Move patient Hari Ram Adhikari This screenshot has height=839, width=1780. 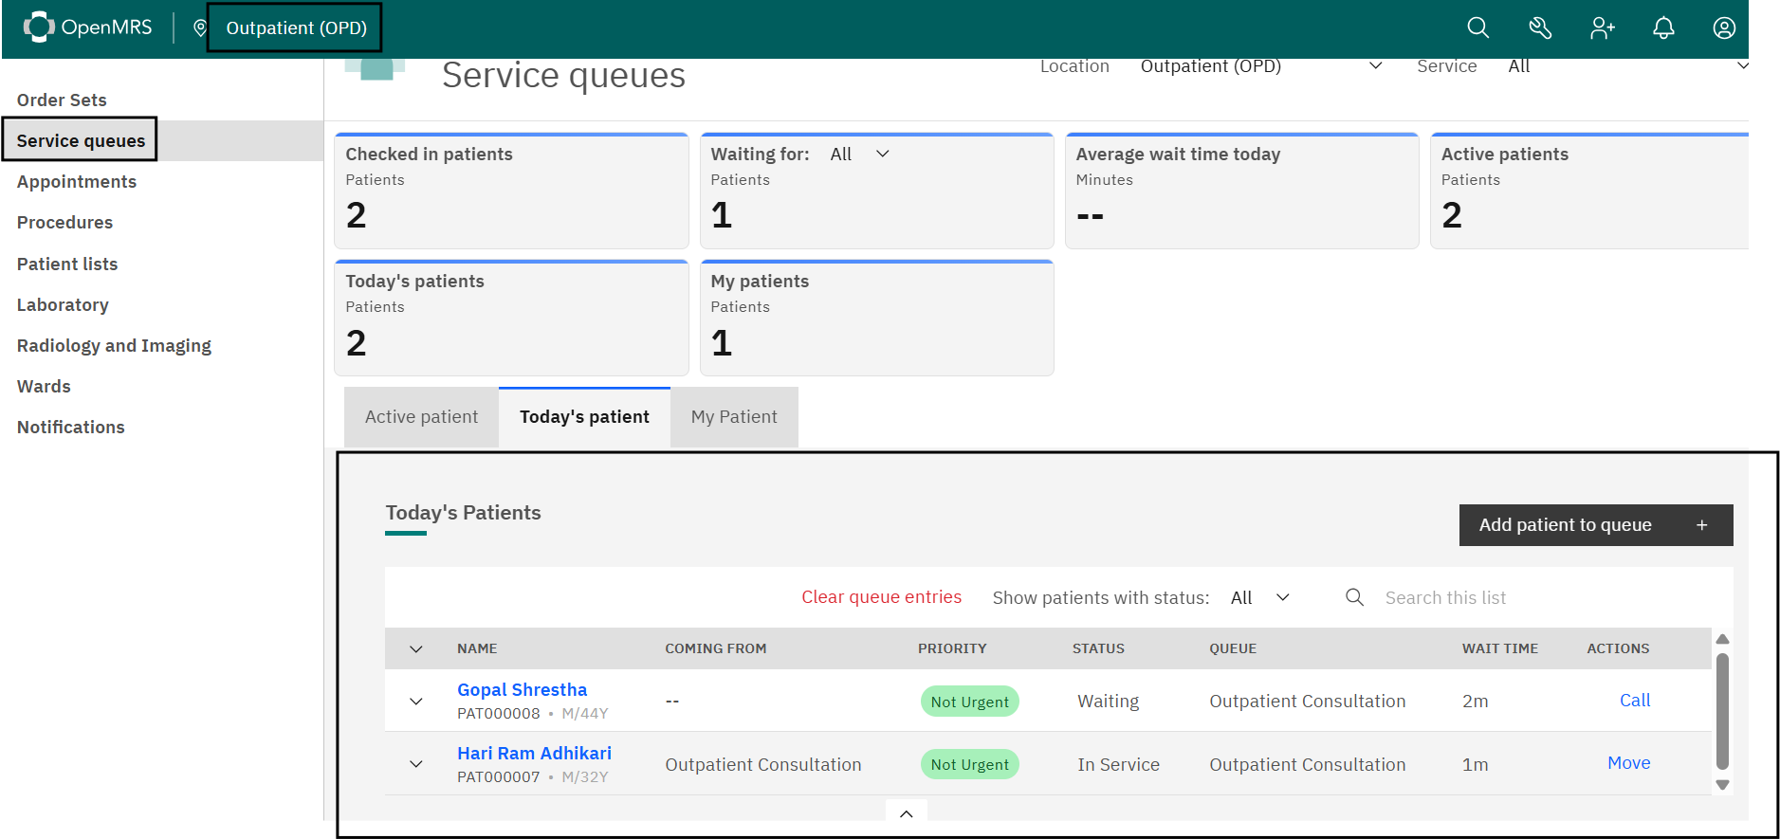[1629, 762]
